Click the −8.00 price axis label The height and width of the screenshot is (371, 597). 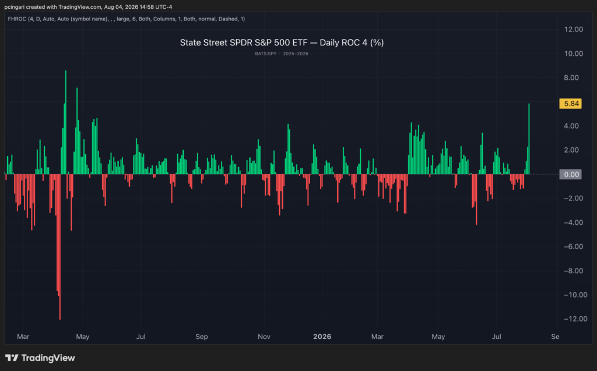[574, 271]
